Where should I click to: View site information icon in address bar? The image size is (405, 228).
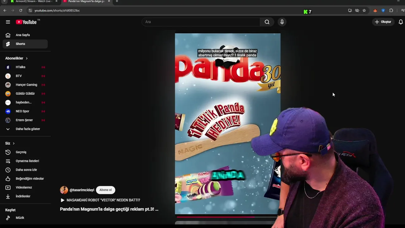coord(30,10)
